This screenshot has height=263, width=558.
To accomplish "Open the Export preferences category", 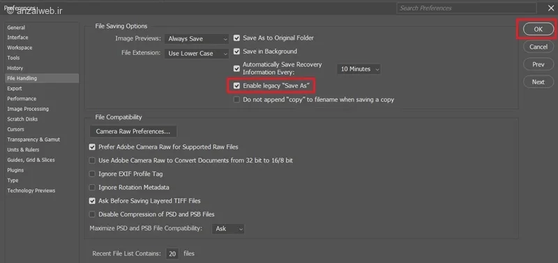I will (15, 89).
